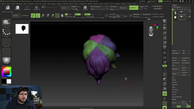Select the first subtool thumbnail
Screen dimensions: 194x109
click(175, 13)
